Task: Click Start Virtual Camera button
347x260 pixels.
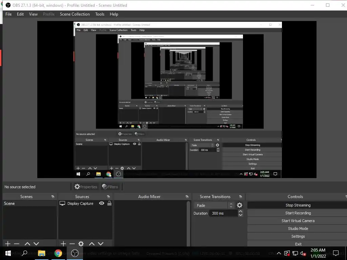Action: coord(298,221)
